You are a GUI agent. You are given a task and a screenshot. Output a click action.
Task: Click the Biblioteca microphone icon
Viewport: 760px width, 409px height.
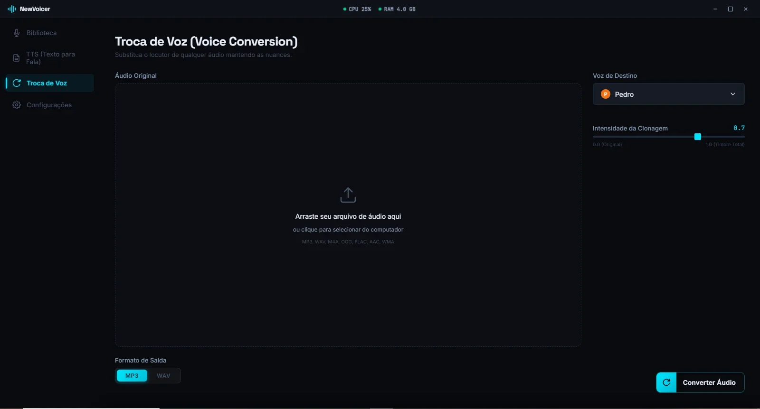click(x=17, y=33)
